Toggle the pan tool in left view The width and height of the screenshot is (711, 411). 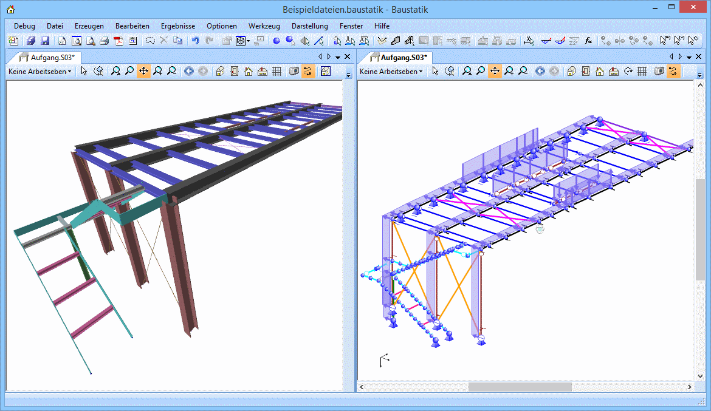(143, 72)
